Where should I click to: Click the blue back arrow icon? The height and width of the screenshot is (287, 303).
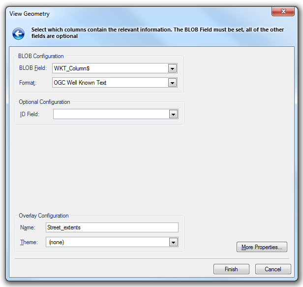[19, 33]
